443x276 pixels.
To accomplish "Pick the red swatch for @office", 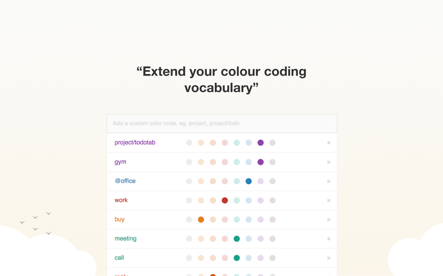I will click(x=225, y=181).
